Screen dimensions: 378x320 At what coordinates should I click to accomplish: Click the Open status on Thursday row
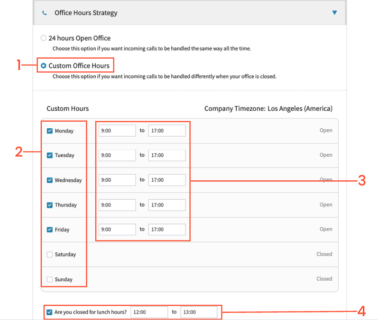[326, 205]
